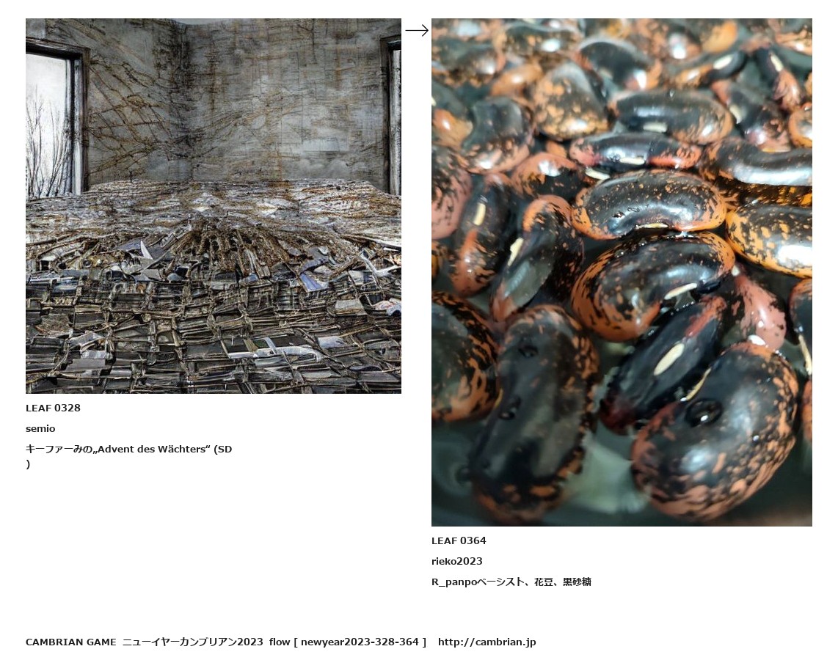838x660 pixels.
Task: Click the CAMBRIAN GAME footer title
Action: [x=70, y=642]
